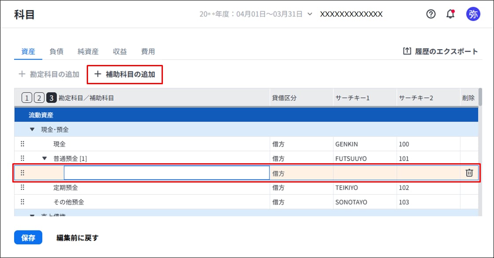Open the notifications bell
The height and width of the screenshot is (258, 494).
pos(450,14)
